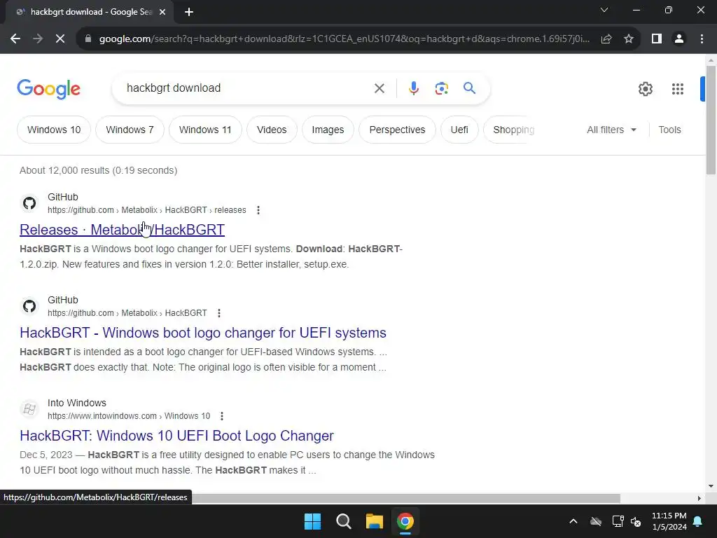Screen dimensions: 717x538
Task: Open more options for Metabolix HackBGRT result
Action: [x=219, y=313]
